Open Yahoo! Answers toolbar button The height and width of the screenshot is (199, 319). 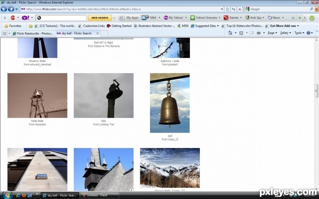[x=204, y=18]
